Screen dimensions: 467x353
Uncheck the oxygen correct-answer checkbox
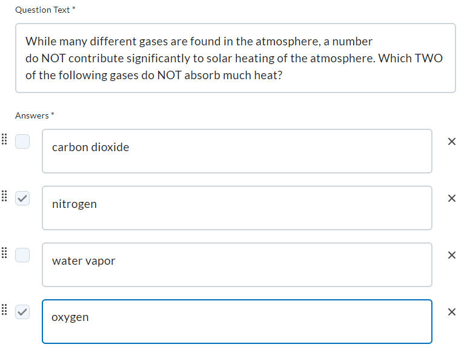[22, 312]
